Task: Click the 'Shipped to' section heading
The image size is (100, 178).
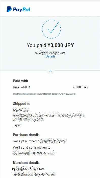Action: [22, 104]
